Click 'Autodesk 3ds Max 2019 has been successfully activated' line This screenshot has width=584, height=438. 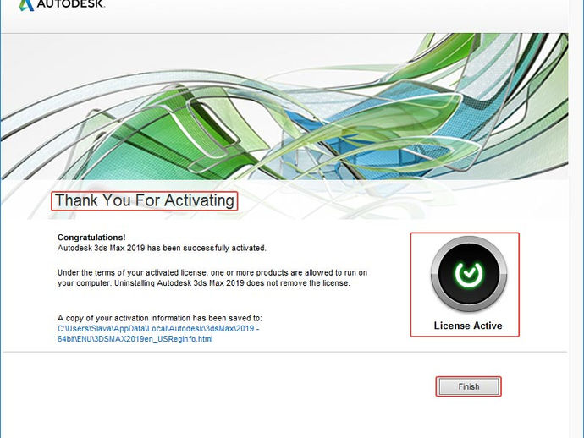[x=162, y=248]
